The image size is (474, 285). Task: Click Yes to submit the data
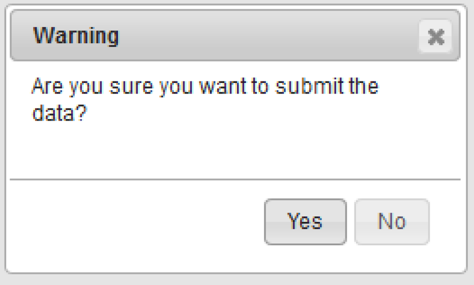point(305,221)
